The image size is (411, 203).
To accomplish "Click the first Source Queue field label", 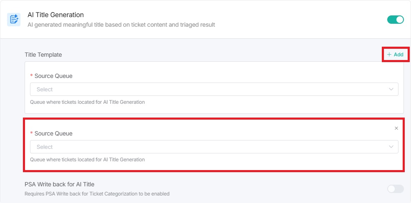I will point(53,76).
